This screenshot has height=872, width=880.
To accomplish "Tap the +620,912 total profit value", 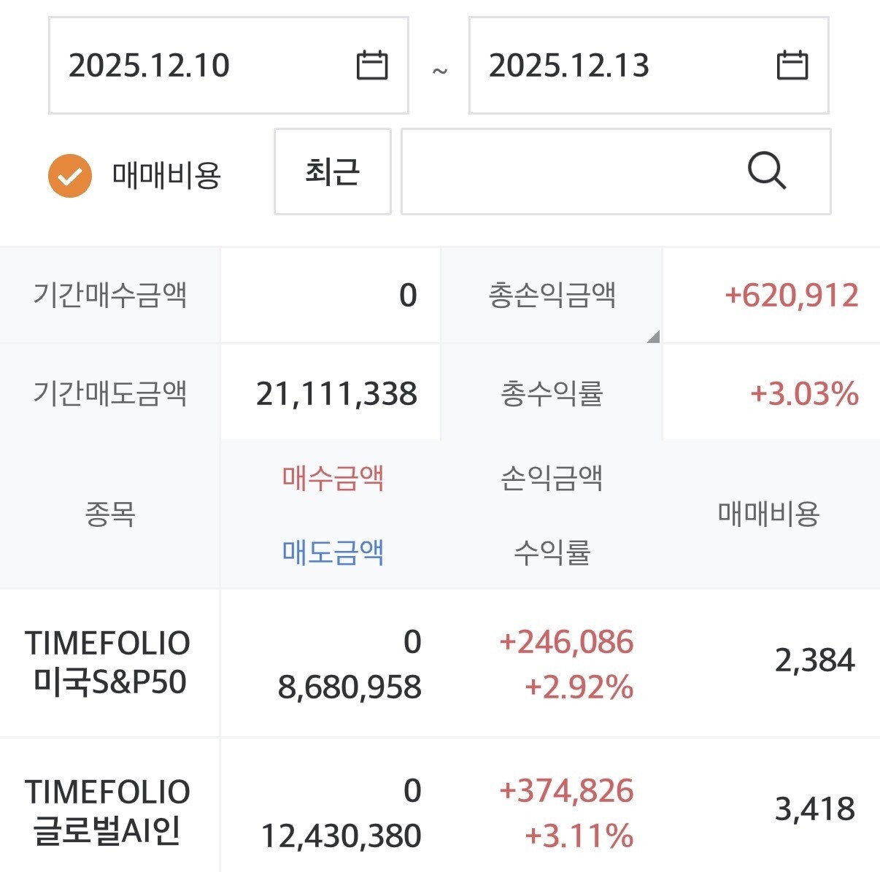I will (792, 296).
